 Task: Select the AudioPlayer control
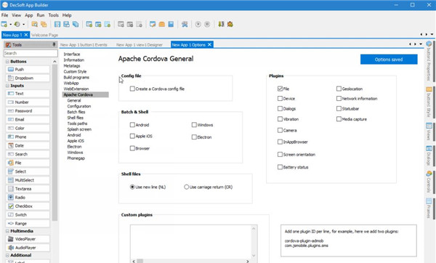click(28, 248)
